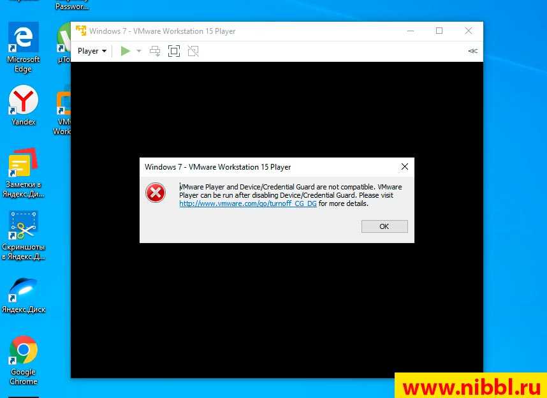
Task: Click the VMware logo in title bar
Action: (x=81, y=31)
